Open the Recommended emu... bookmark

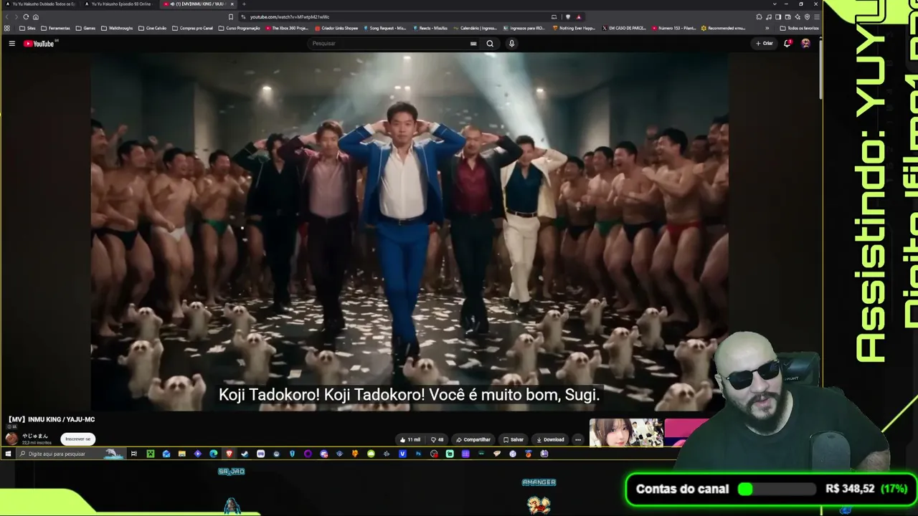[x=723, y=28]
